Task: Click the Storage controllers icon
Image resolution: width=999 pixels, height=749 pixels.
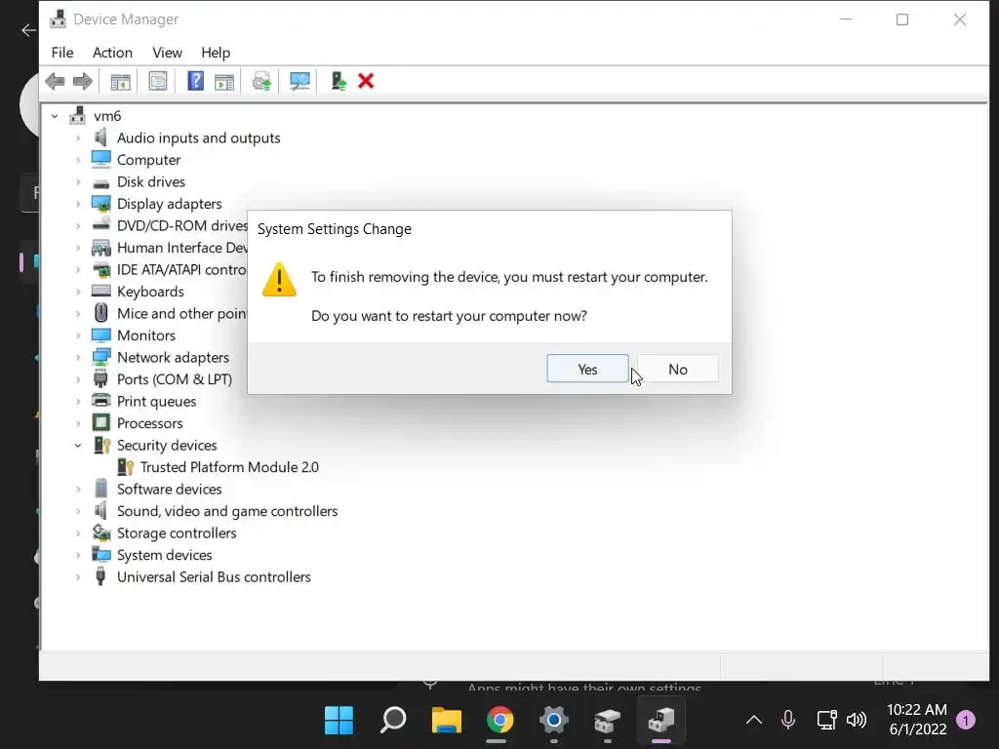Action: click(x=100, y=532)
